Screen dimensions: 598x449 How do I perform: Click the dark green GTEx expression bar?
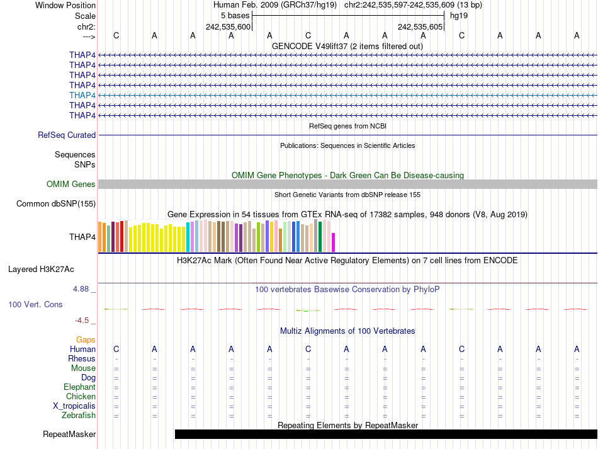click(x=320, y=237)
